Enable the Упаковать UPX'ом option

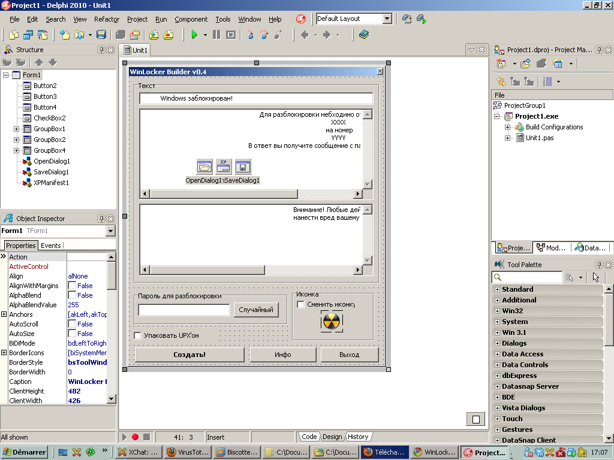[138, 335]
